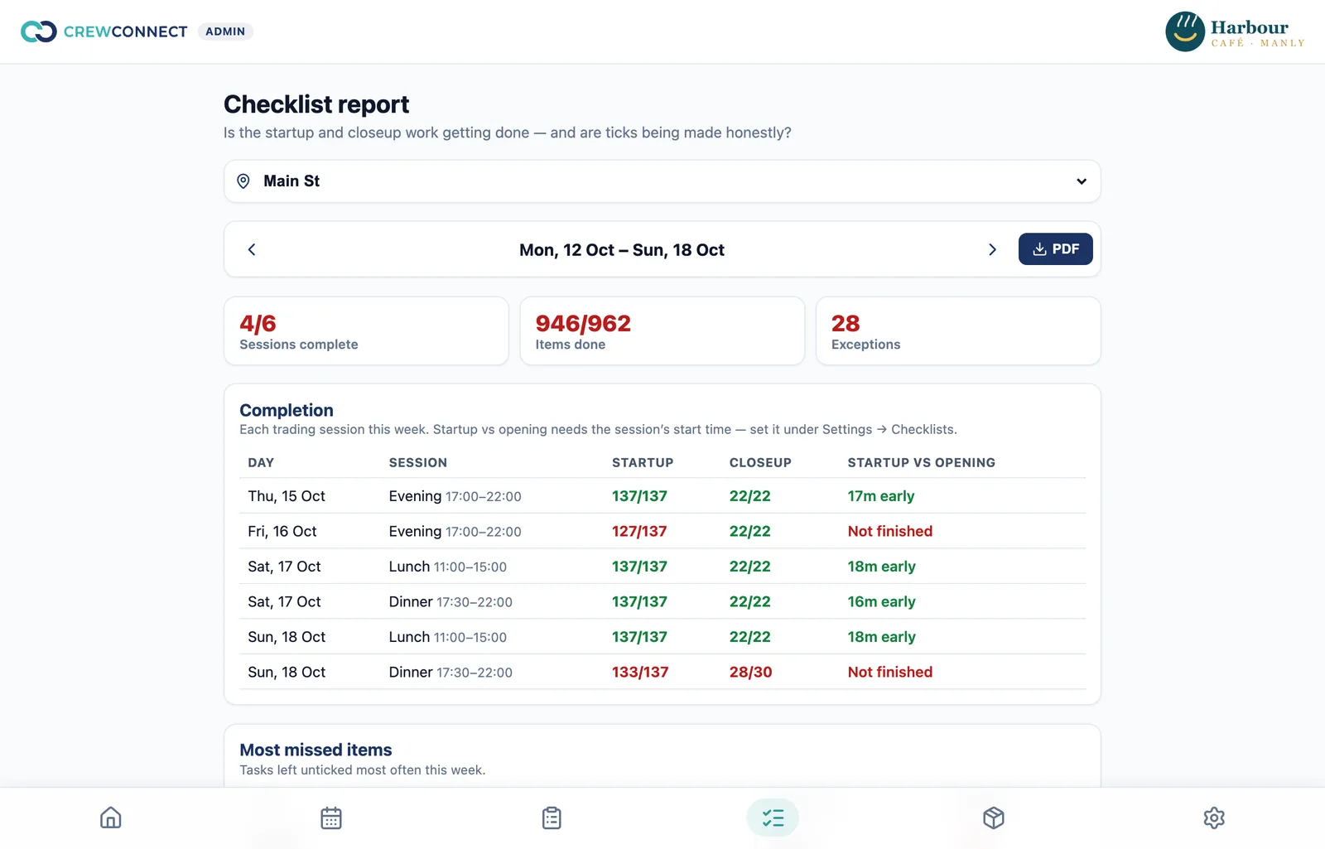Download the report as PDF
Image resolution: width=1325 pixels, height=849 pixels.
(1055, 249)
